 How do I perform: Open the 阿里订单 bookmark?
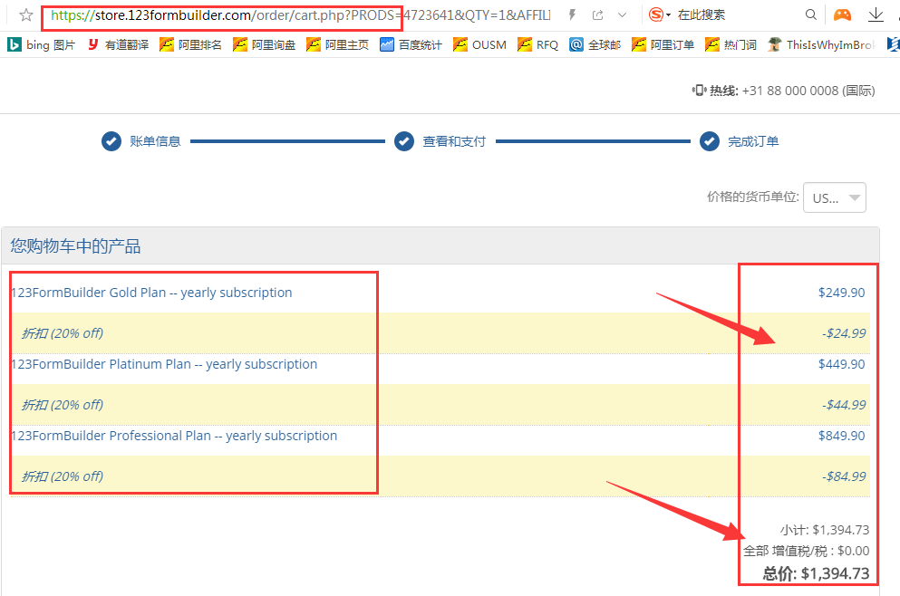(x=663, y=44)
